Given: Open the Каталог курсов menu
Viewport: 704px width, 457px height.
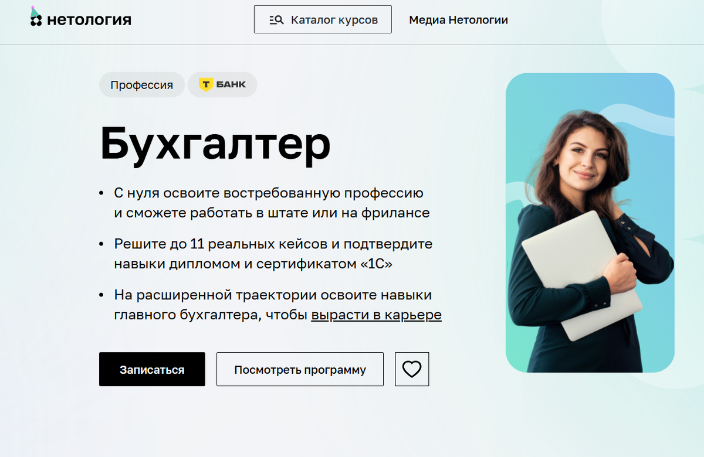Looking at the screenshot, I should point(322,19).
